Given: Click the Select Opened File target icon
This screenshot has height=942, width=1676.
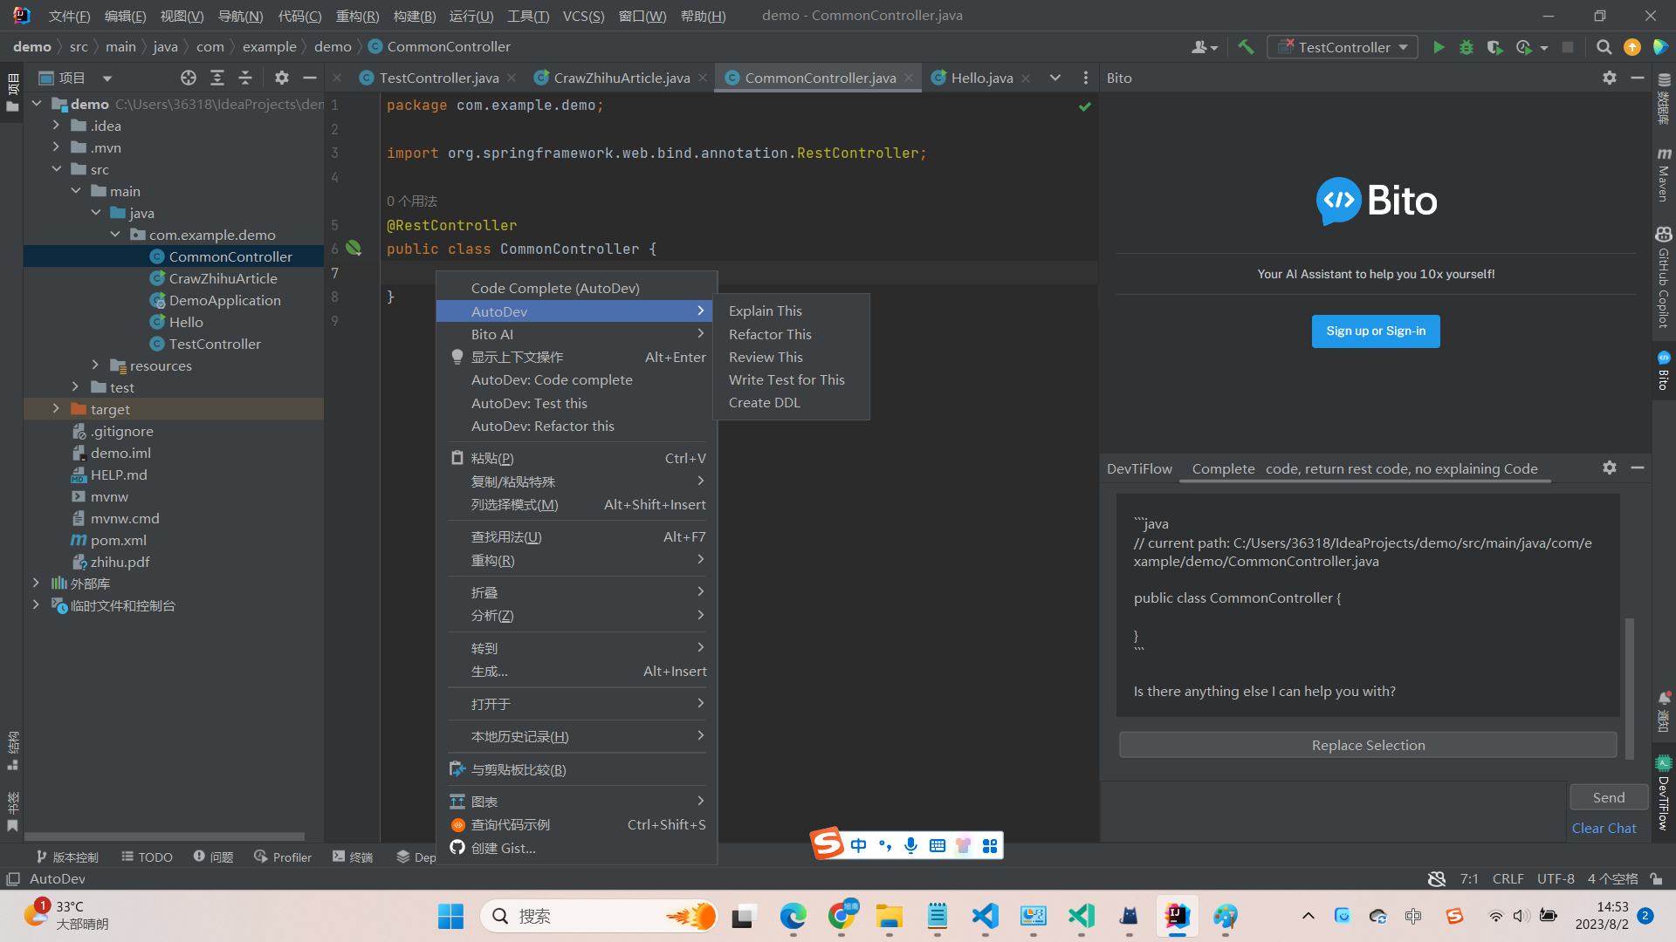Looking at the screenshot, I should (x=189, y=78).
